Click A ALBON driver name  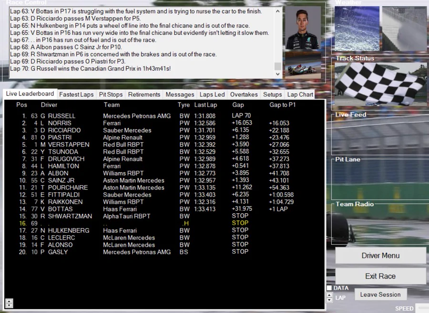coord(54,173)
